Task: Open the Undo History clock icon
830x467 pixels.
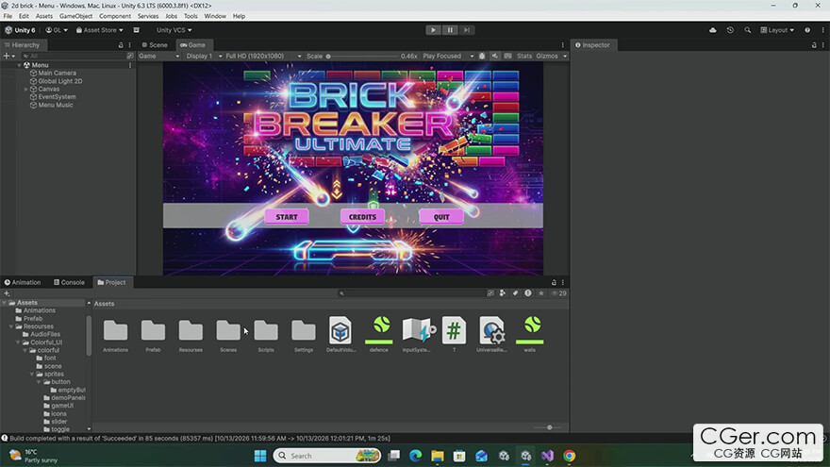Action: pyautogui.click(x=730, y=30)
